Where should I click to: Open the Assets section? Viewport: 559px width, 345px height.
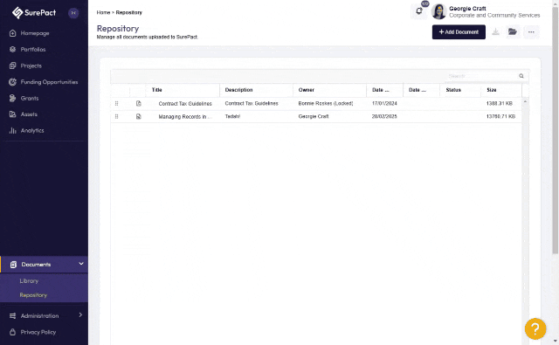click(x=29, y=114)
